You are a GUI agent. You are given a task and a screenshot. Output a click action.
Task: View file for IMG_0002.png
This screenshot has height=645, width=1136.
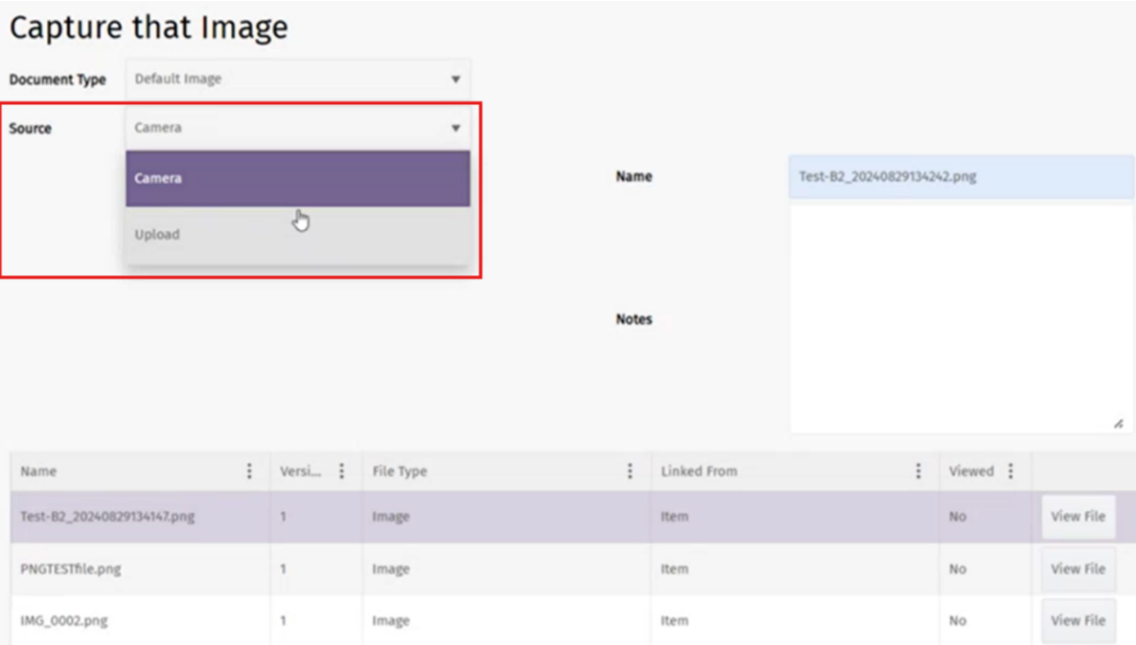click(x=1078, y=620)
